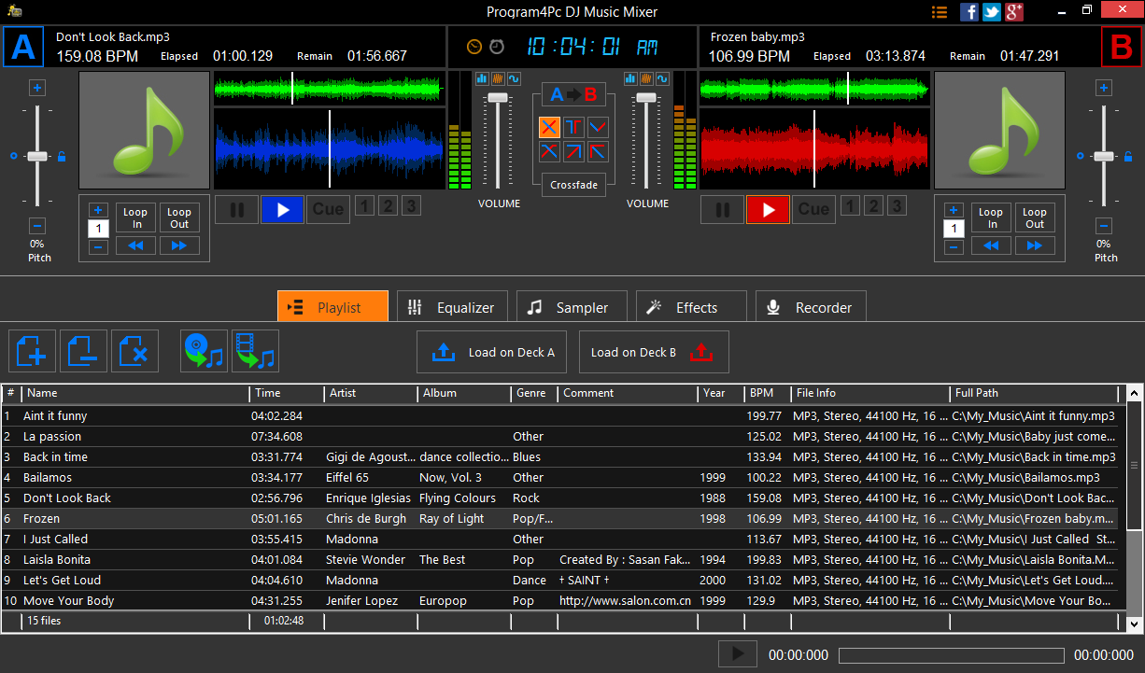Toggle the Crossfade button
The height and width of the screenshot is (673, 1145).
573,185
